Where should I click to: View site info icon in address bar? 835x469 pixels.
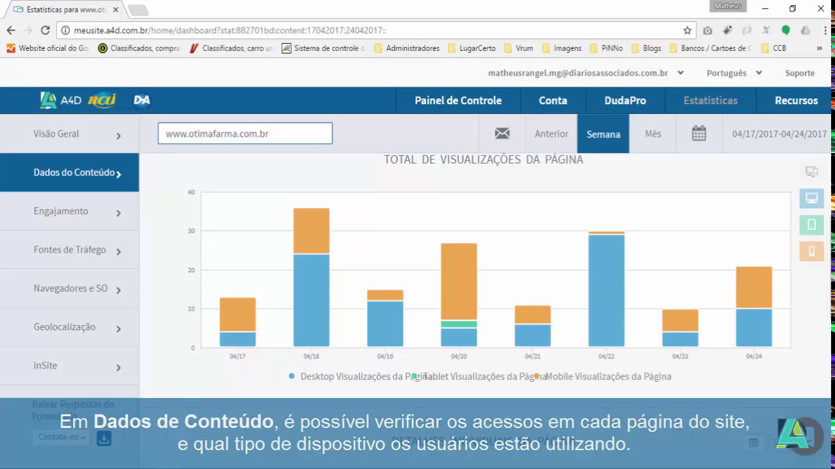(65, 30)
